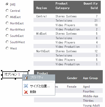Click the Middle-Age age group cell
Screen dimensions: 105x107
(x=90, y=96)
